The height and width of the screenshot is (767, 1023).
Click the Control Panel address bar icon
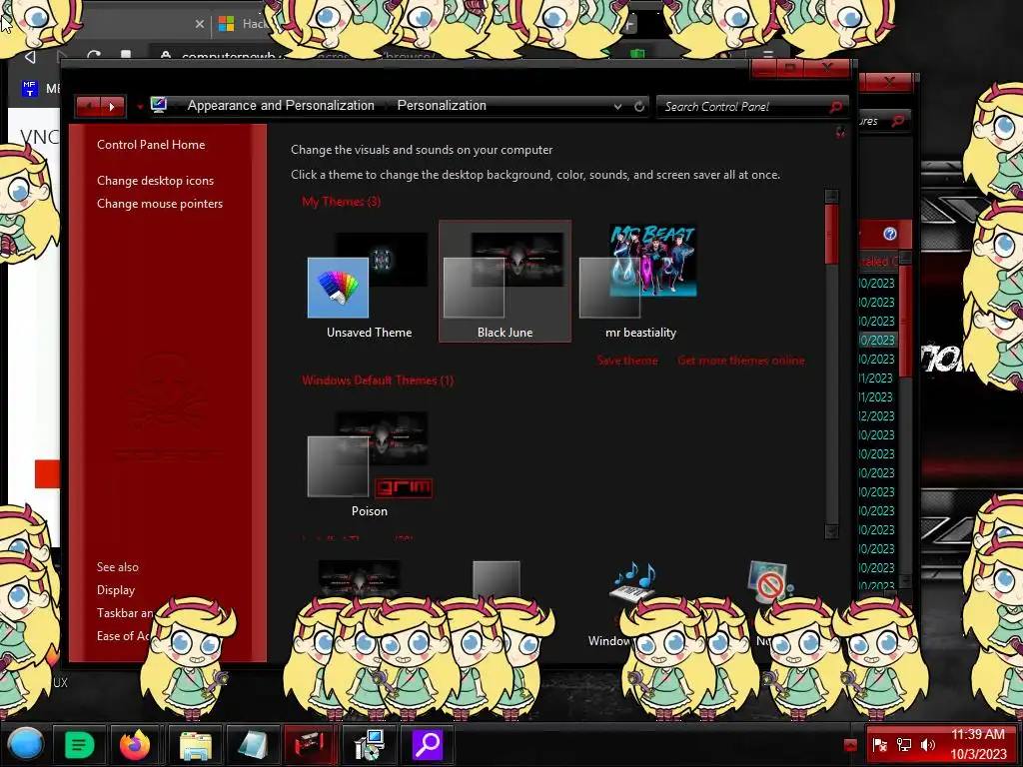click(159, 105)
